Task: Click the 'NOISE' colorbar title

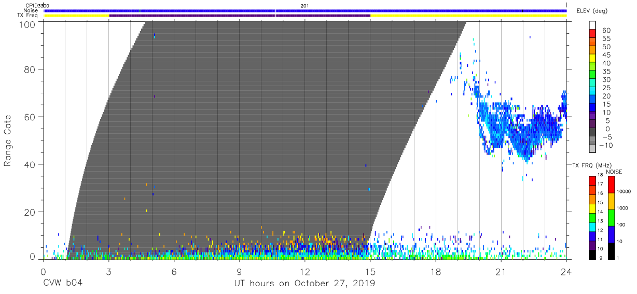Action: pos(615,172)
